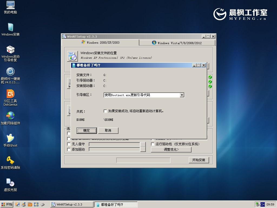Switch to Windows Vista/7/8/2008/2012 tab
The height and width of the screenshot is (208, 277).
[177, 43]
